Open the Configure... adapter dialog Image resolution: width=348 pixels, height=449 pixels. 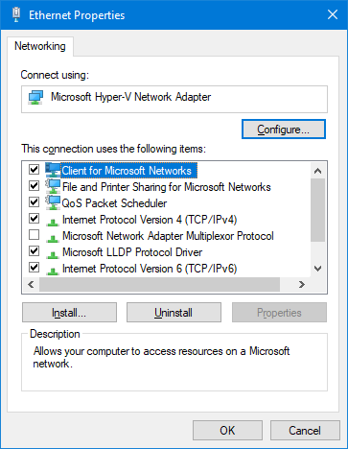284,130
